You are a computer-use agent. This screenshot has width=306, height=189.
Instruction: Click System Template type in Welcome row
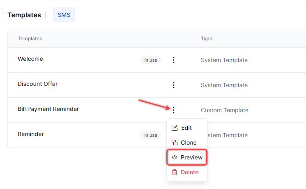pos(224,60)
